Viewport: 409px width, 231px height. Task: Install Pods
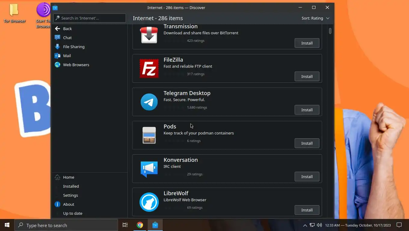pyautogui.click(x=307, y=143)
